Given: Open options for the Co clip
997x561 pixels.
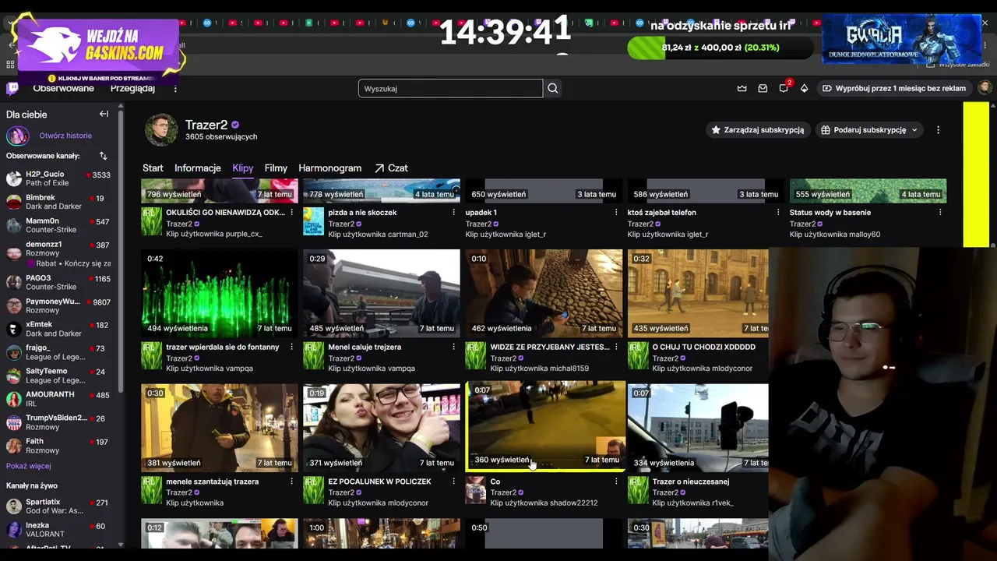Looking at the screenshot, I should pos(616,482).
